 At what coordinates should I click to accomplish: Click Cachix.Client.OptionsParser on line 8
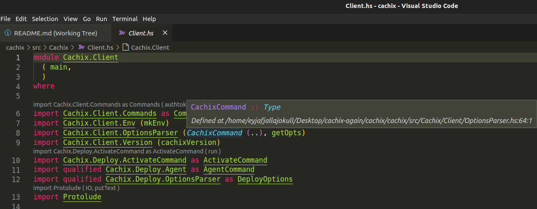[x=120, y=133]
